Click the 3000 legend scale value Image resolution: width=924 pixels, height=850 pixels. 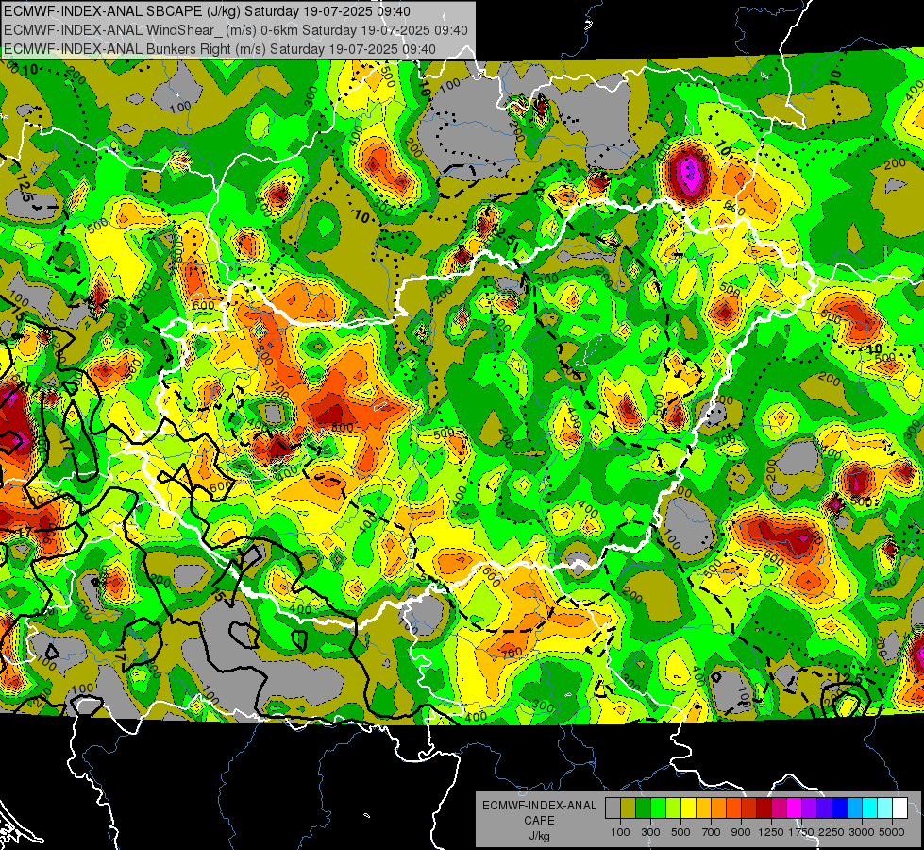point(862,832)
